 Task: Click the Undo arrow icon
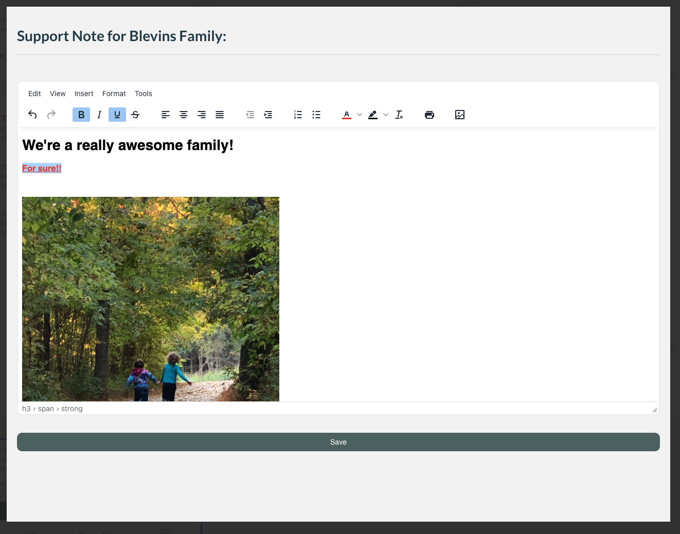[x=32, y=115]
